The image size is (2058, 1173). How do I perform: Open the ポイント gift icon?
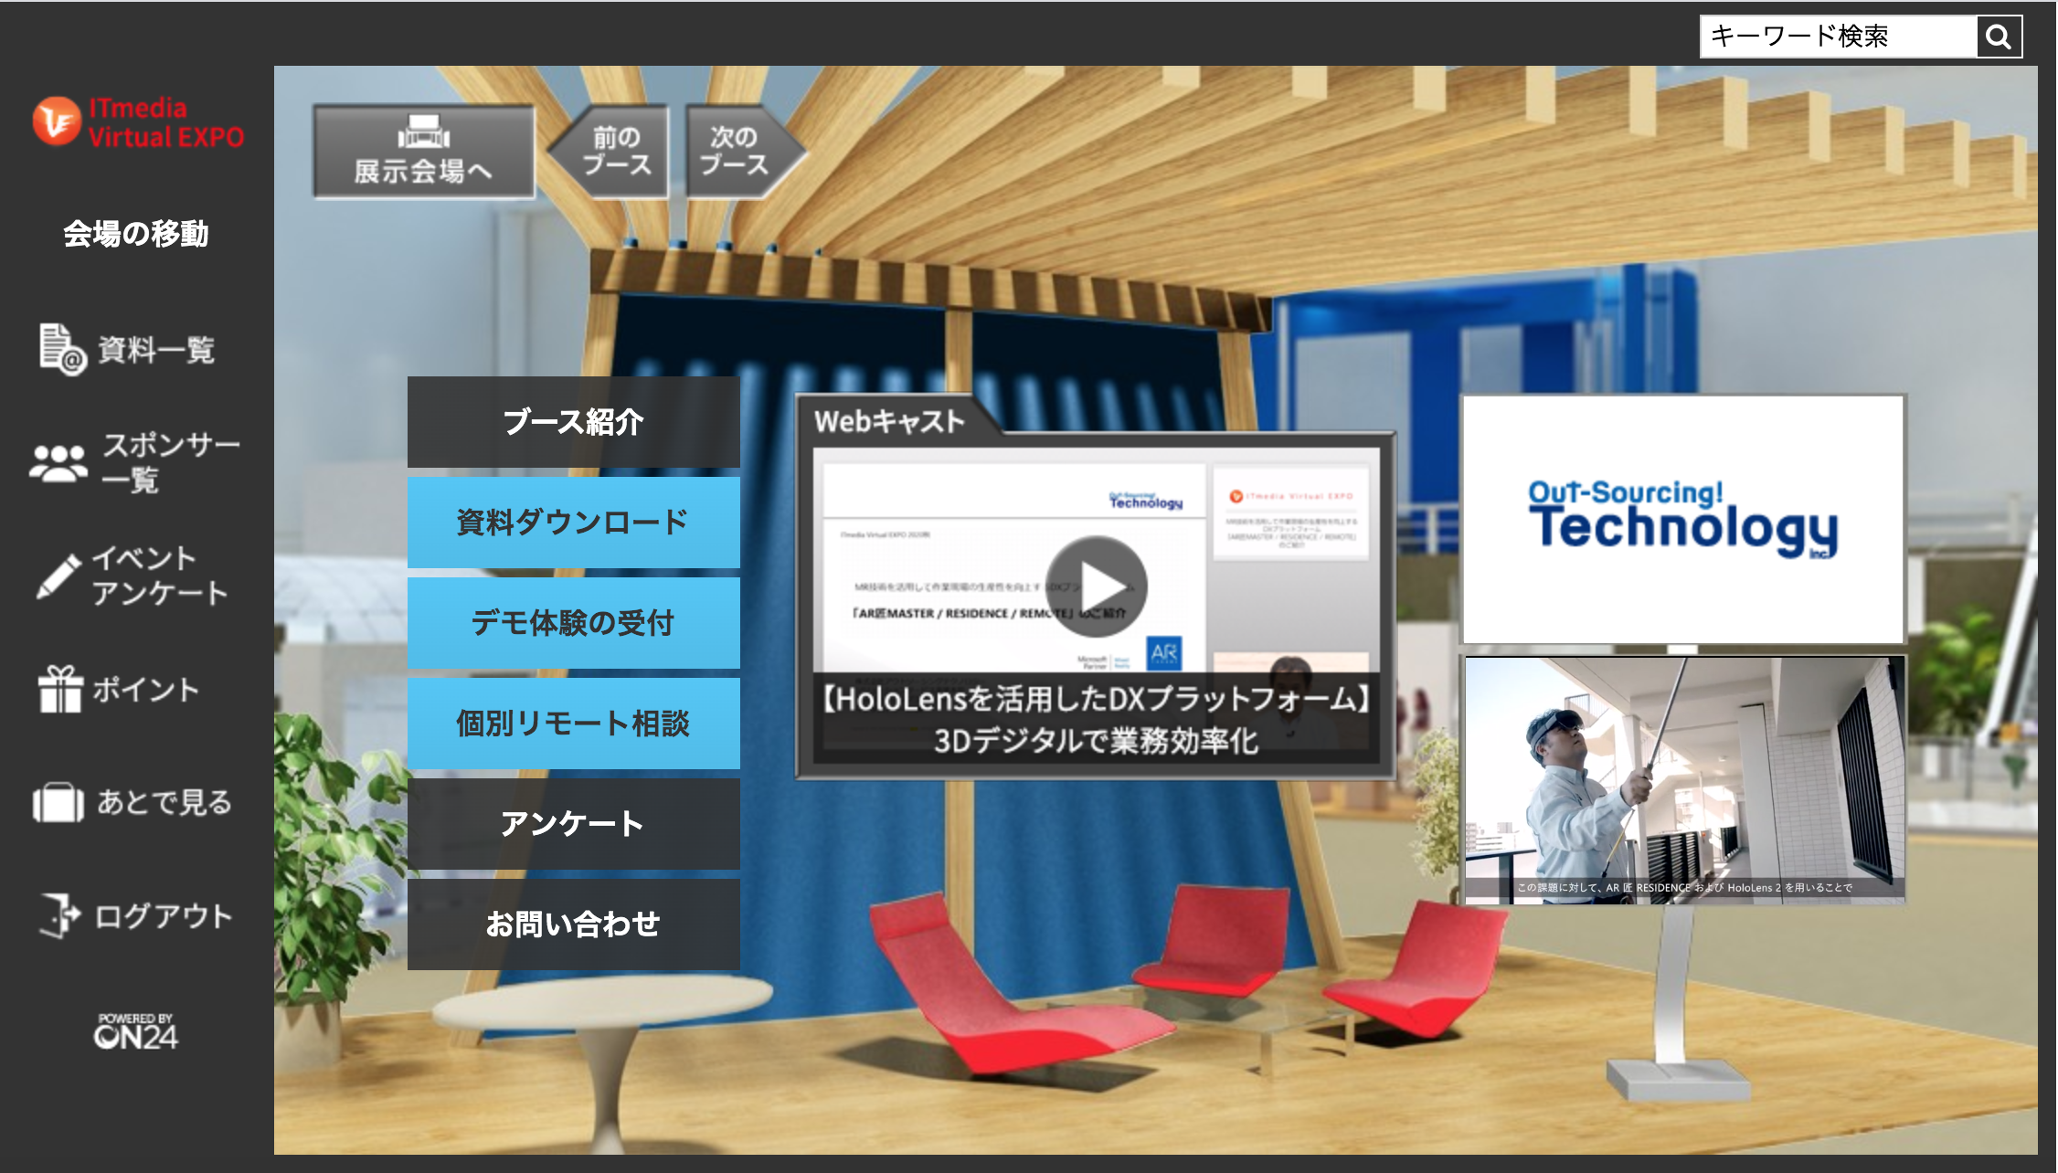[60, 689]
